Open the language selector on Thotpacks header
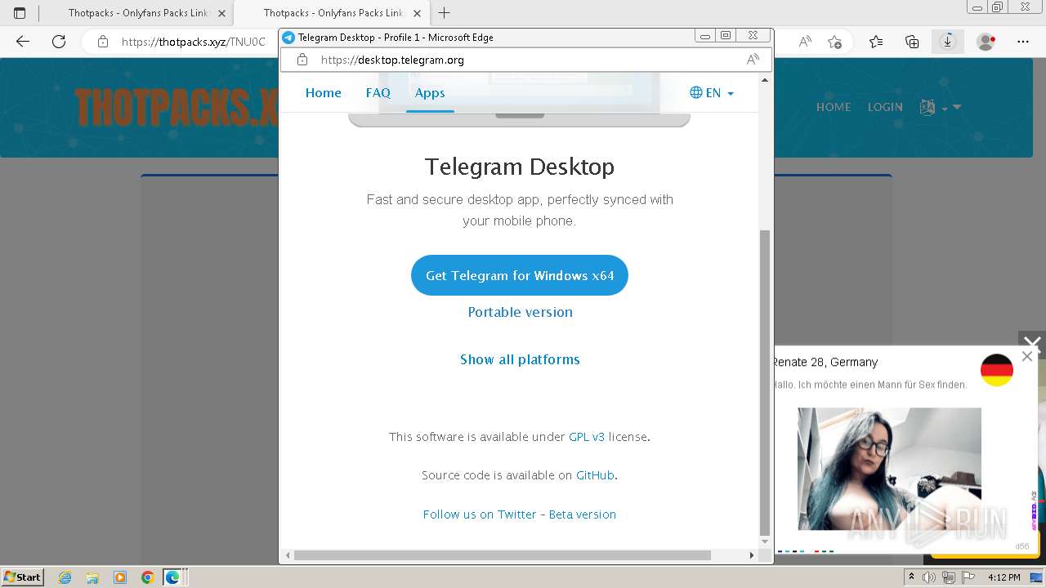1046x588 pixels. [940, 107]
